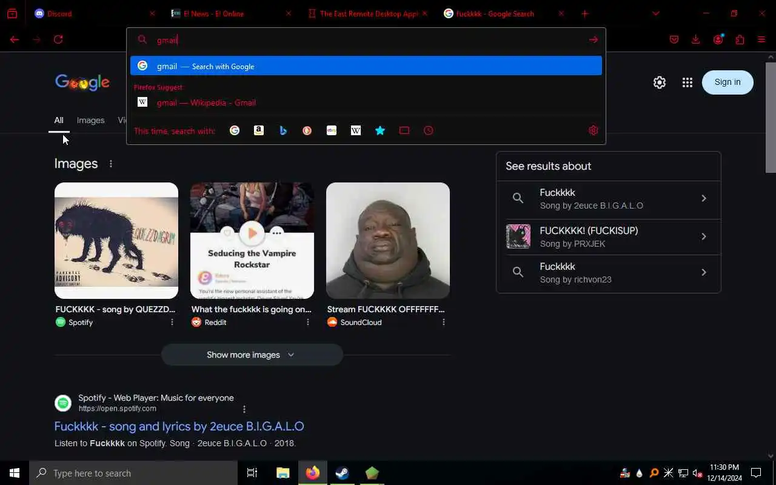Open a new tab with plus button
Viewport: 776px width, 485px height.
point(584,13)
